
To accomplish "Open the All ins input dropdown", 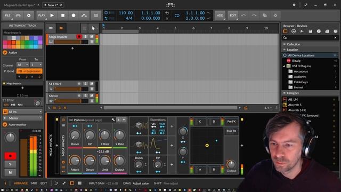I will click(x=22, y=111).
